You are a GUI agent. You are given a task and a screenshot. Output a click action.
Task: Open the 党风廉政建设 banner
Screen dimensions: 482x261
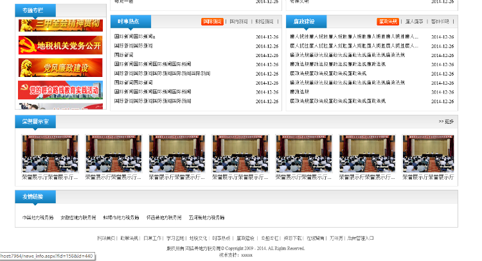click(x=60, y=67)
